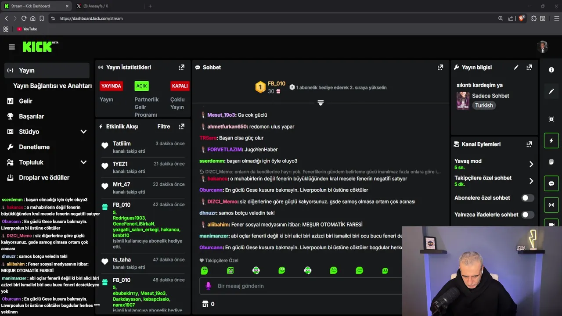Select Tatliiim follow event in activity feed
Screen dimensions: 562x316
coord(143,147)
